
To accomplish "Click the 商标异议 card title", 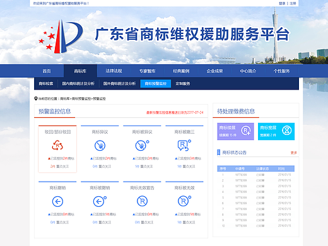I will tap(100, 132).
